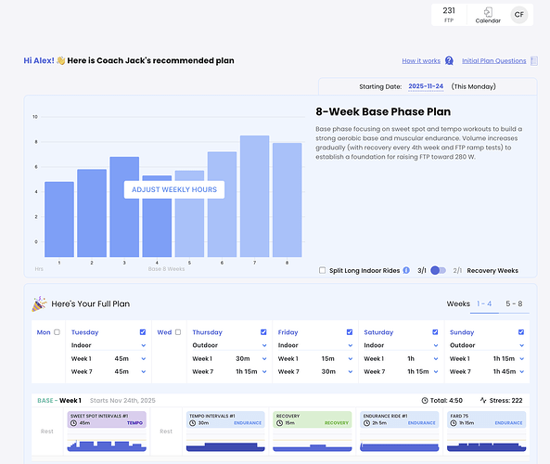Click the Stress 222 pulse icon
This screenshot has width=550, height=464.
(483, 400)
